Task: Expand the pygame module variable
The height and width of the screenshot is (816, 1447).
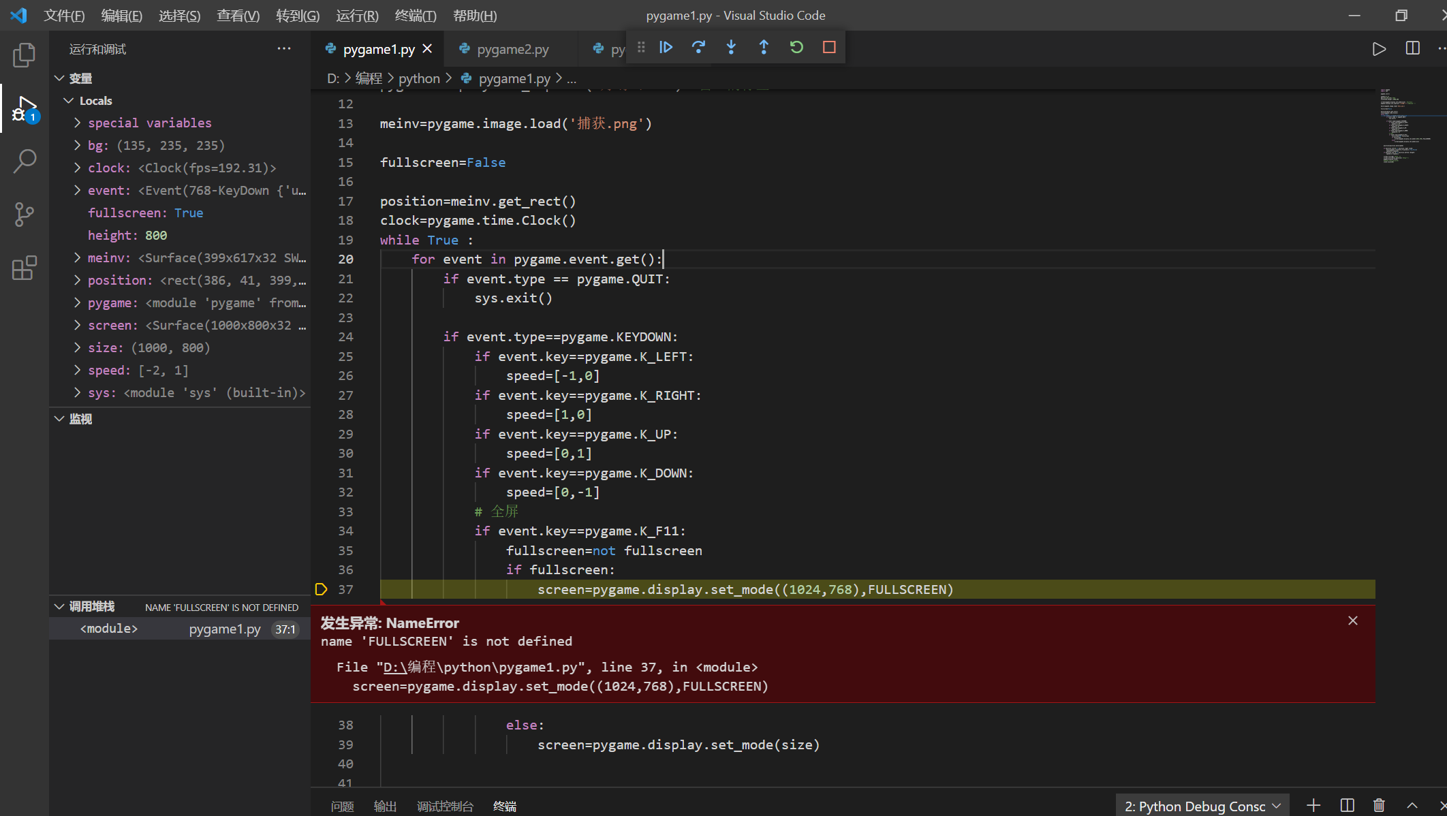Action: tap(77, 303)
